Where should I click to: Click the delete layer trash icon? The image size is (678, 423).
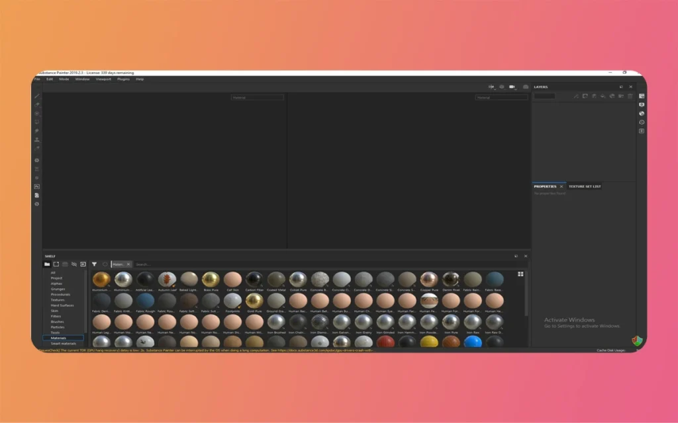pyautogui.click(x=630, y=95)
